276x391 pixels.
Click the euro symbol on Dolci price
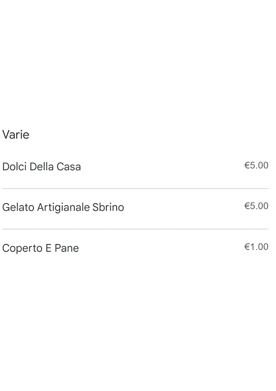tap(247, 165)
